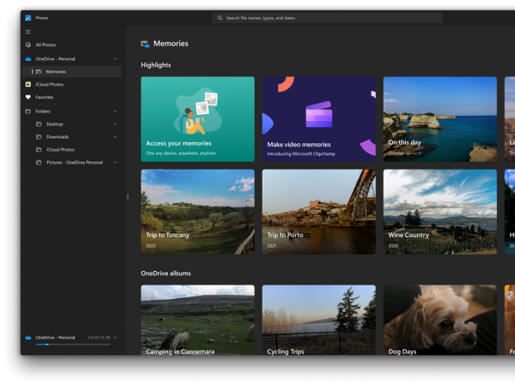Click the search file names field
This screenshot has height=386, width=515.
(x=328, y=18)
